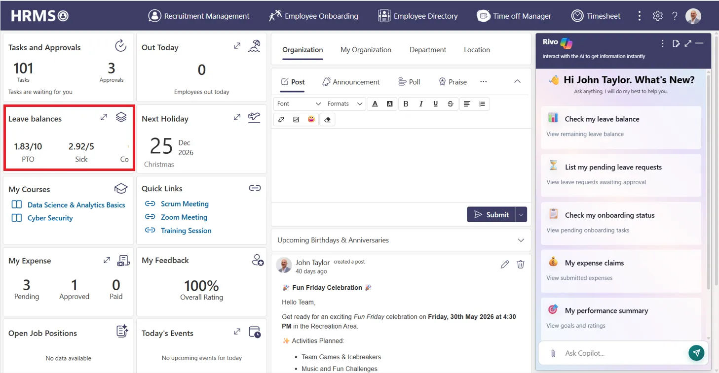Click the expense receipt icon on My Expense

coord(123,261)
